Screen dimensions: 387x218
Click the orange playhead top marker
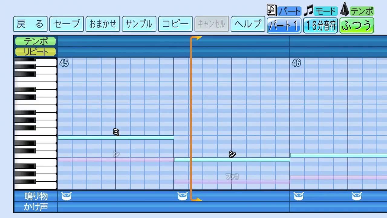(196, 38)
